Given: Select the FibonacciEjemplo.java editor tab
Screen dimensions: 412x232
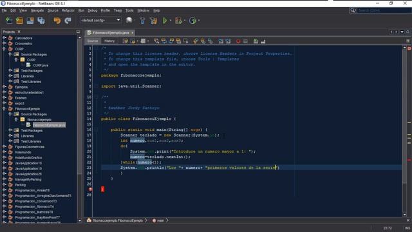Looking at the screenshot, I should click(111, 33).
